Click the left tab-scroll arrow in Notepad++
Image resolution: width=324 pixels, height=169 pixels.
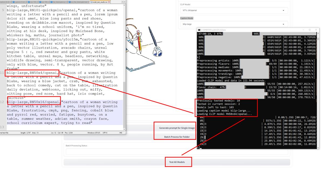coord(122,2)
